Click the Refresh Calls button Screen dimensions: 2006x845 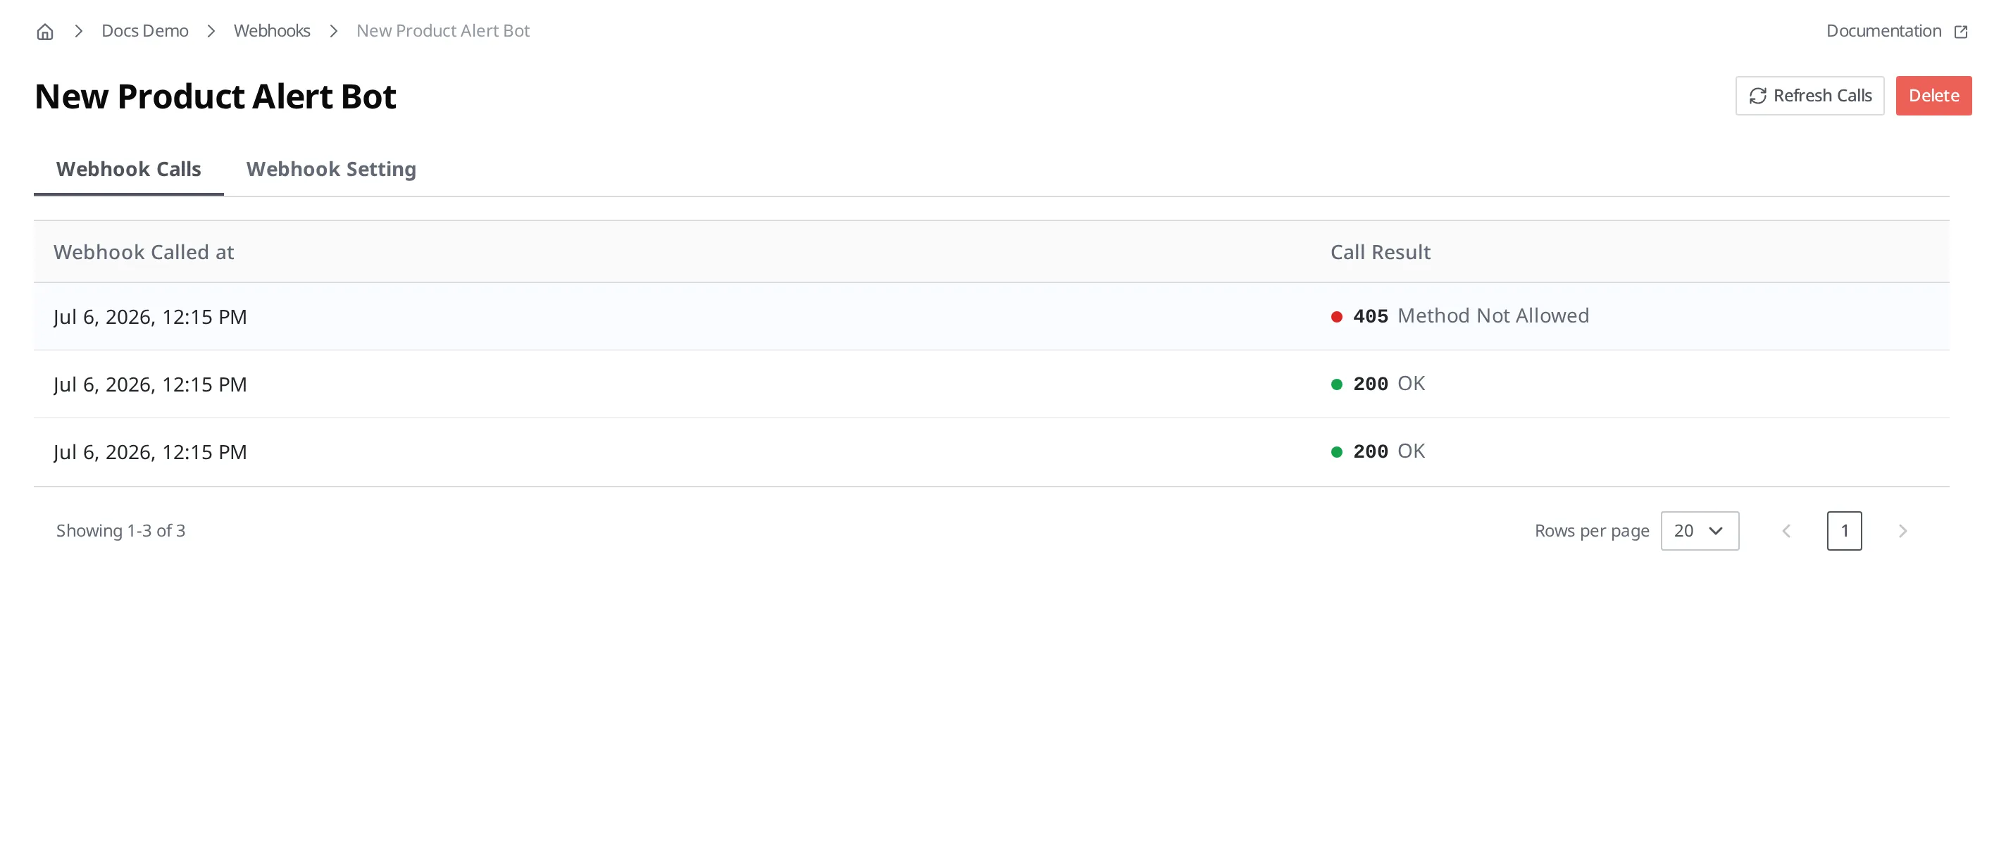pos(1809,96)
